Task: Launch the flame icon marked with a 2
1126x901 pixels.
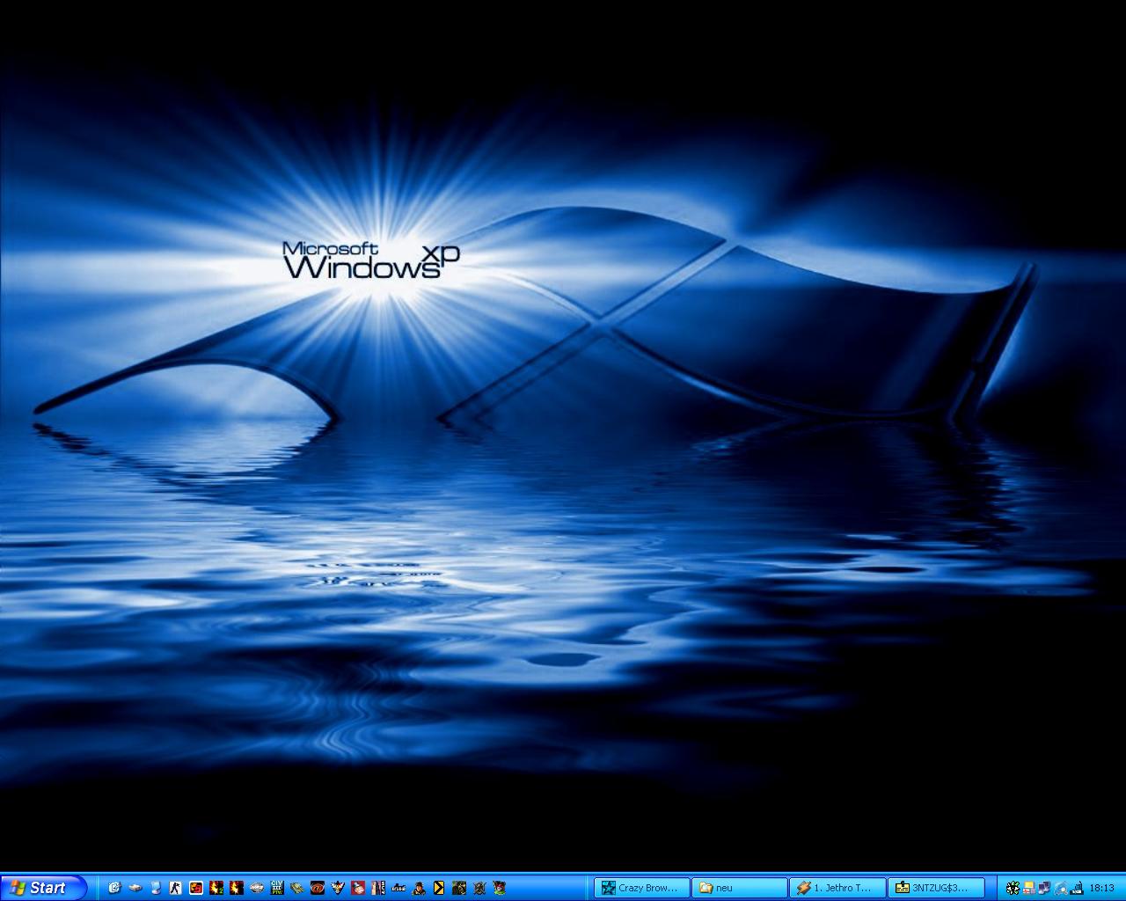Action: pos(216,888)
